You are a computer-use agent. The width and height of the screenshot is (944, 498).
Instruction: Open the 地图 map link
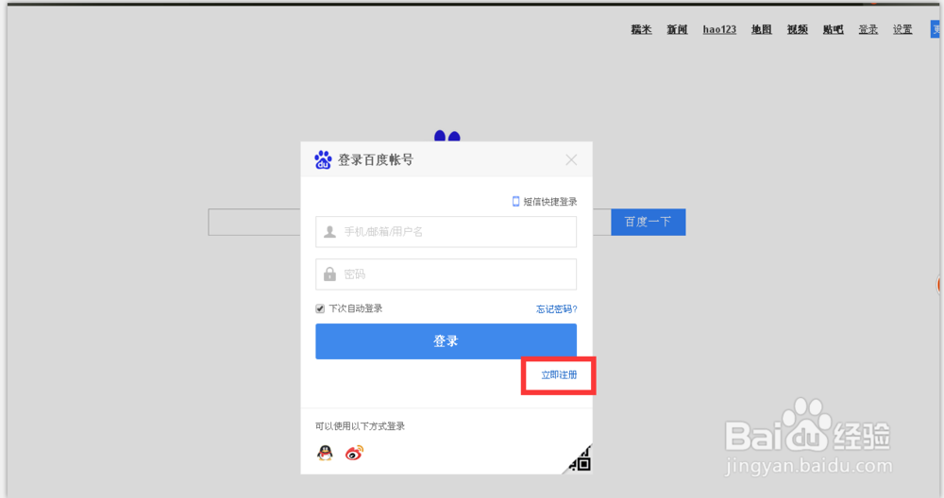(762, 29)
